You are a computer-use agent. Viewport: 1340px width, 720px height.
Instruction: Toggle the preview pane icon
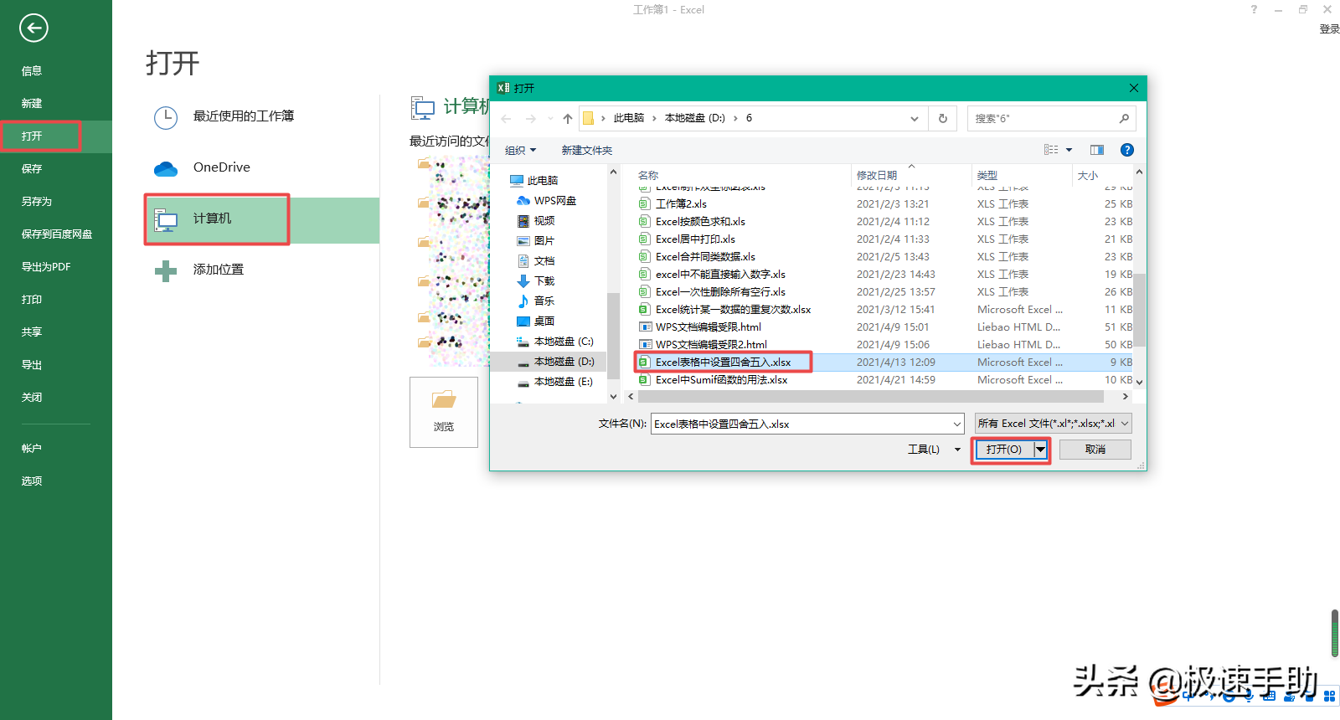point(1097,151)
